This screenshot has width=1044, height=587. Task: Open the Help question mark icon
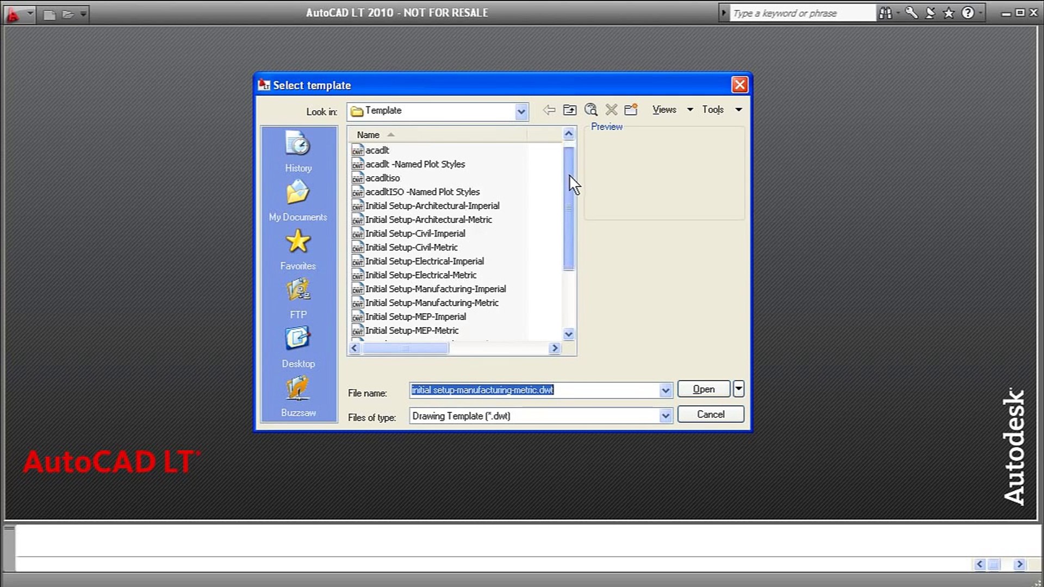click(x=968, y=13)
